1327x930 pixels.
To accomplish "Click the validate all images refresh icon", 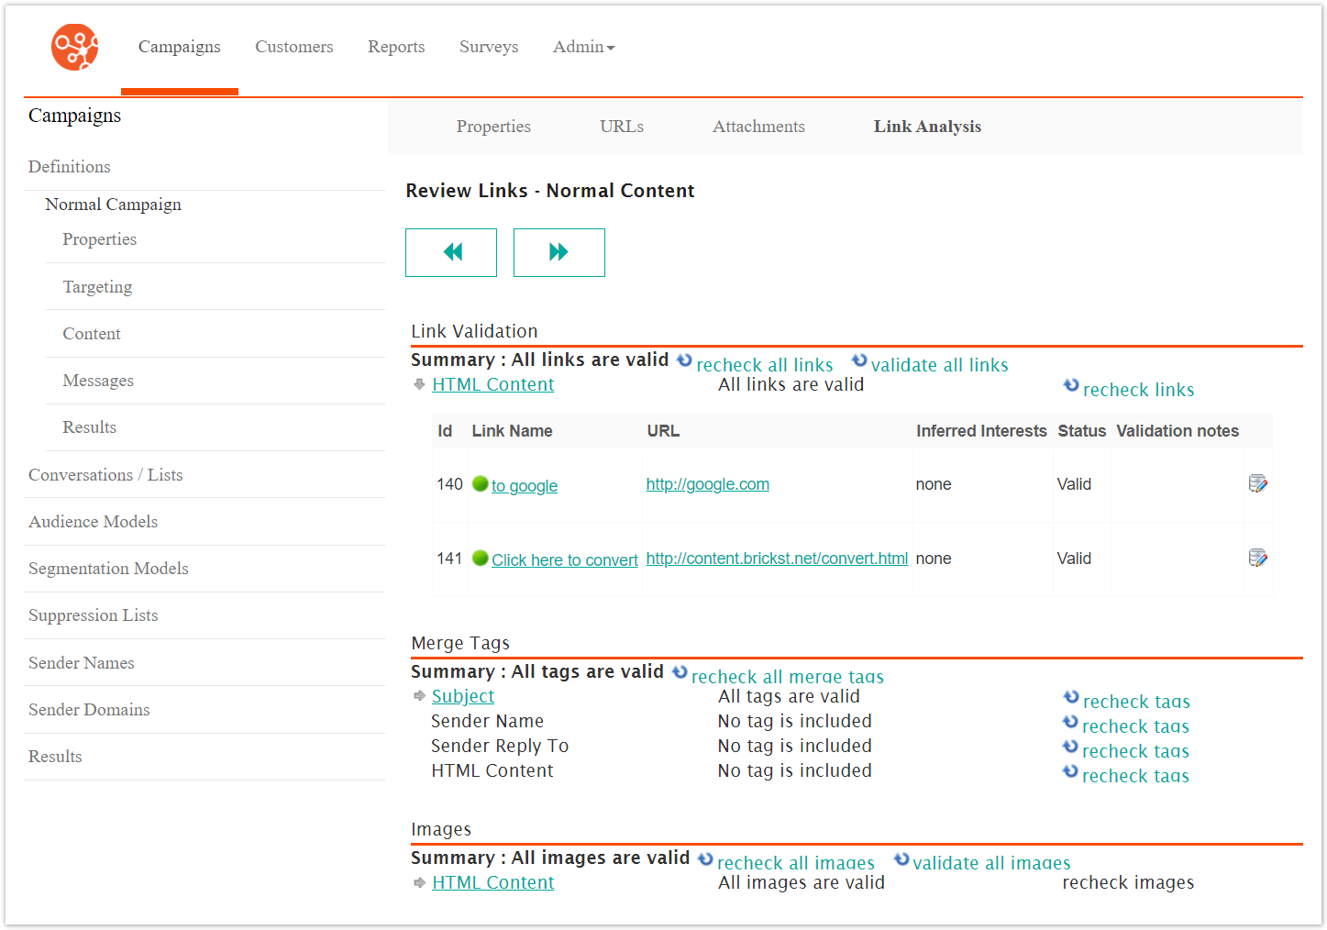I will pos(901,859).
